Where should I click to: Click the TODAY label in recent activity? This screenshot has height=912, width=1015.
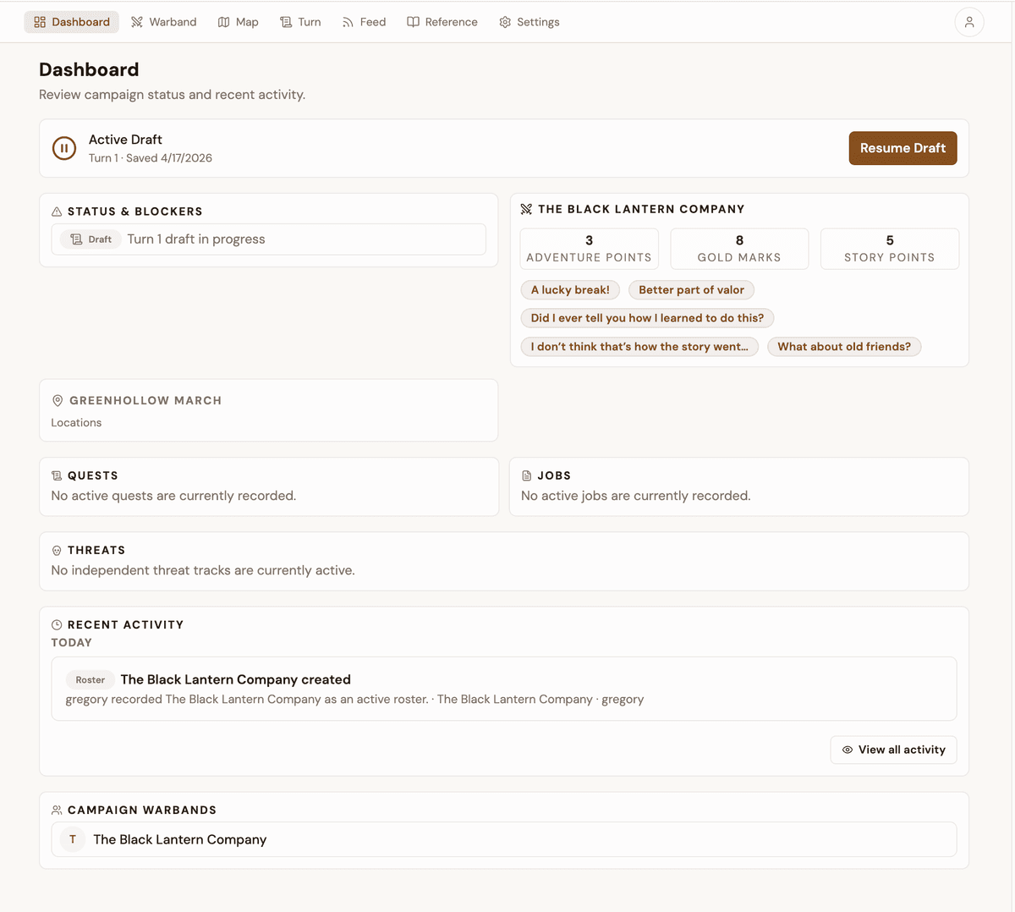pos(71,643)
